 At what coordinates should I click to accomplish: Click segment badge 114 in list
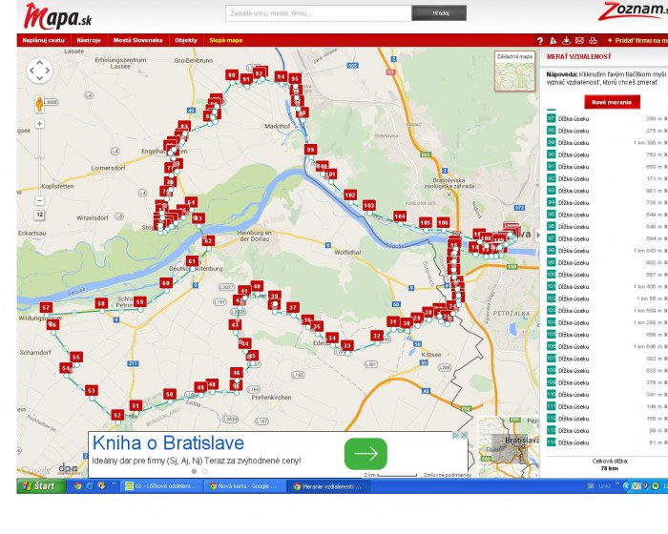point(552,442)
